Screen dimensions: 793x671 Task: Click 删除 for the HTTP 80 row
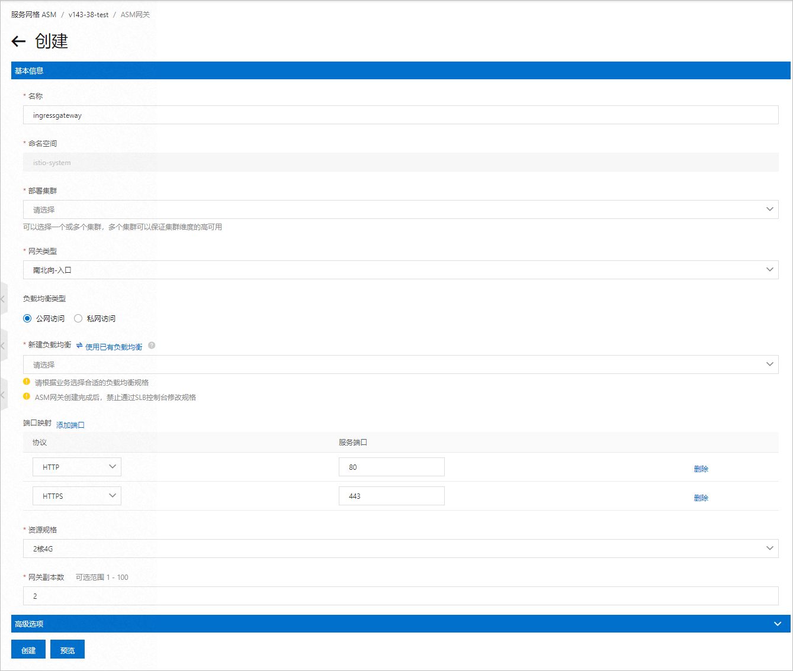tap(701, 469)
